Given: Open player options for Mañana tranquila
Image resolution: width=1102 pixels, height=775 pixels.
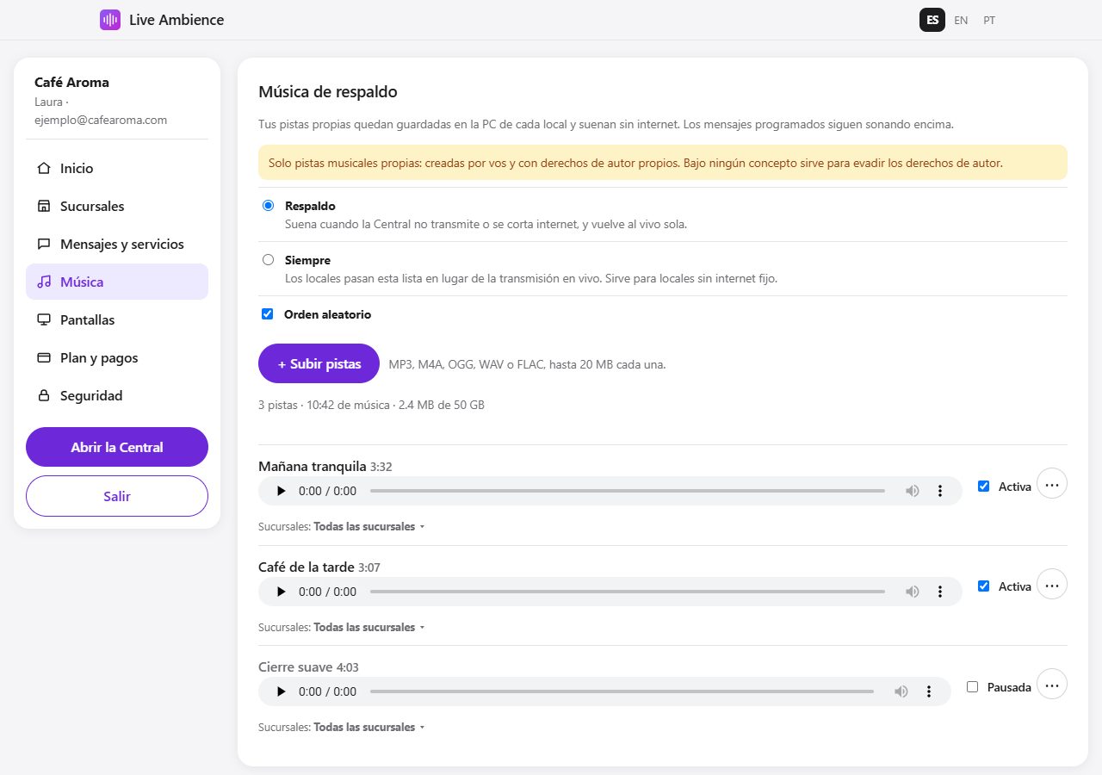Looking at the screenshot, I should point(940,491).
